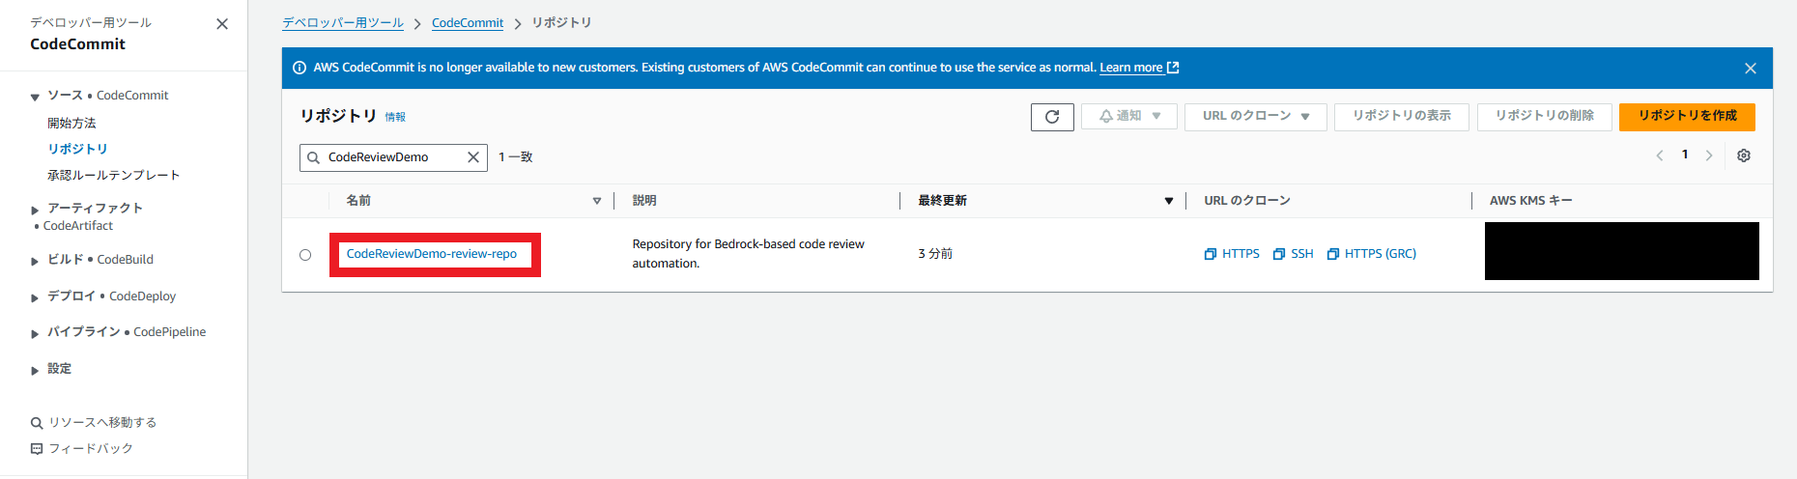Refresh the repositories list
The width and height of the screenshot is (1797, 479).
pos(1052,117)
